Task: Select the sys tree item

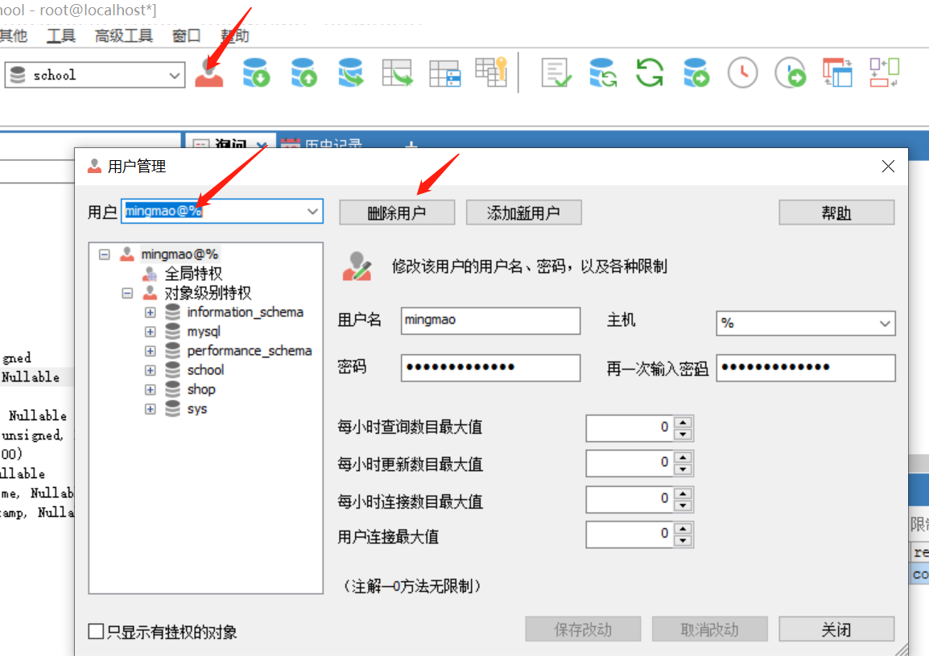Action: pyautogui.click(x=197, y=410)
